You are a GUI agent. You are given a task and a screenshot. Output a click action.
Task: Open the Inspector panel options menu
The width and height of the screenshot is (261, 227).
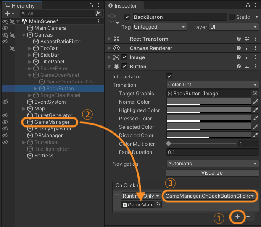(x=255, y=5)
